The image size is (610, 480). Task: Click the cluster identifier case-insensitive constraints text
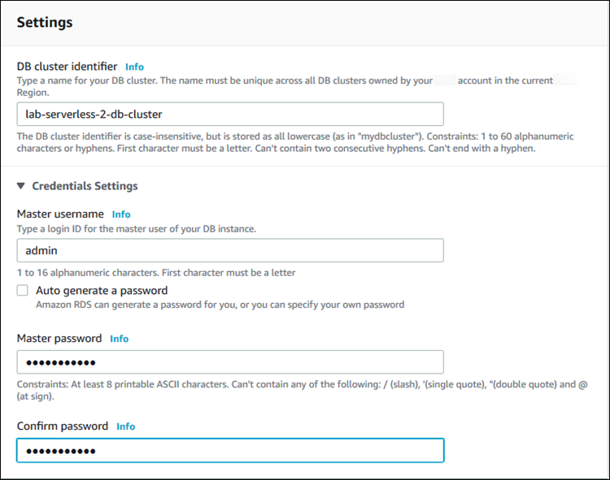click(293, 141)
